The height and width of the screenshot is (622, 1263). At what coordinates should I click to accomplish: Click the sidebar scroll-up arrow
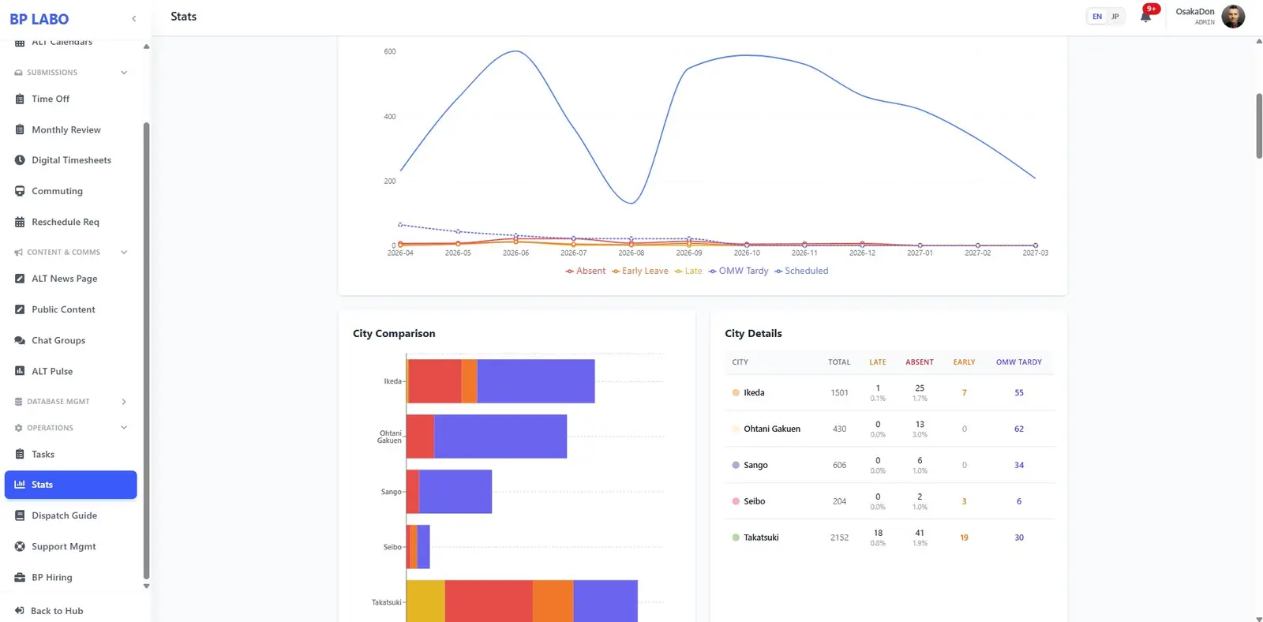tap(146, 47)
